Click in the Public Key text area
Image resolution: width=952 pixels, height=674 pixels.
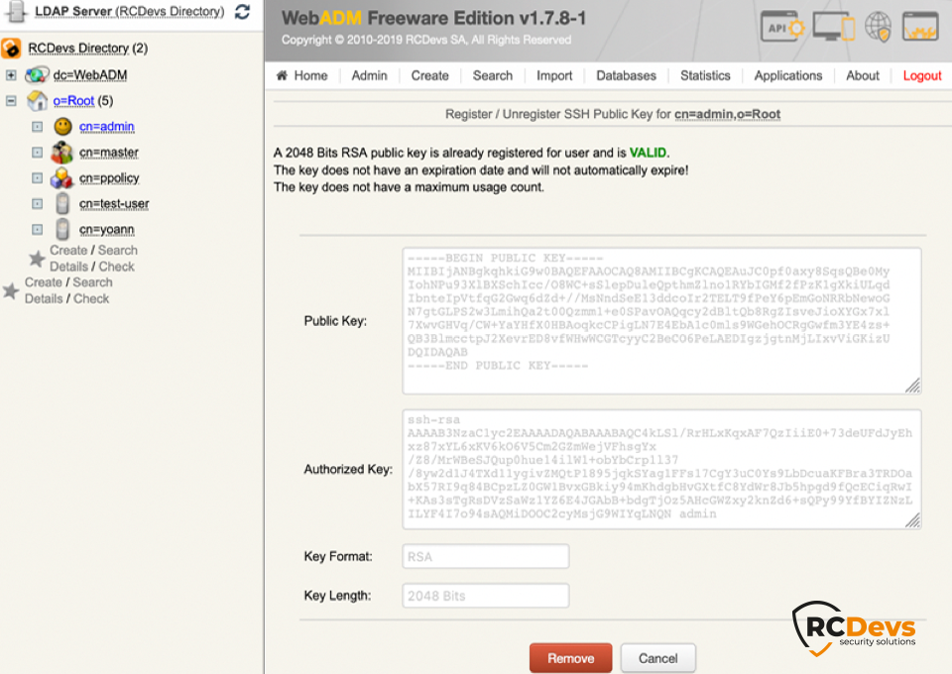coord(661,321)
